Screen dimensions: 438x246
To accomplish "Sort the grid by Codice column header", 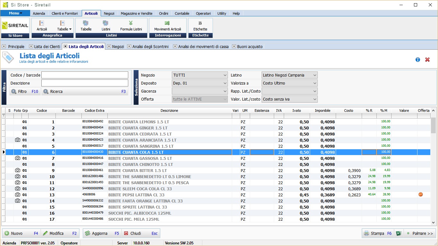I will tap(42, 111).
